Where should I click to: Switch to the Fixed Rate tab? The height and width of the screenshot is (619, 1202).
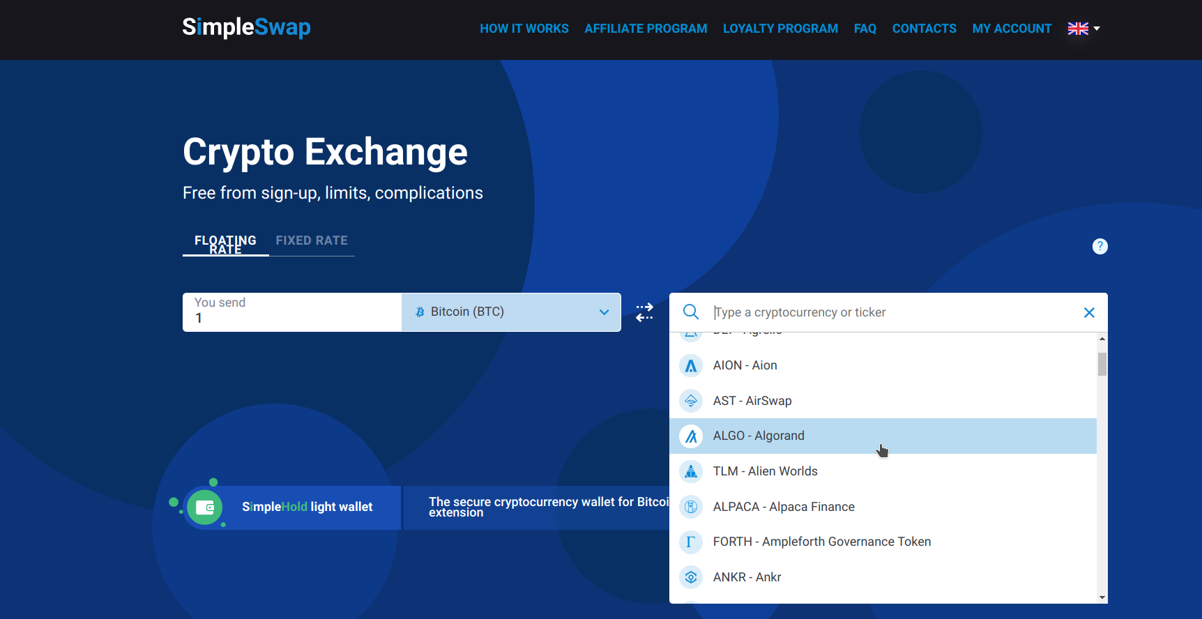click(311, 240)
